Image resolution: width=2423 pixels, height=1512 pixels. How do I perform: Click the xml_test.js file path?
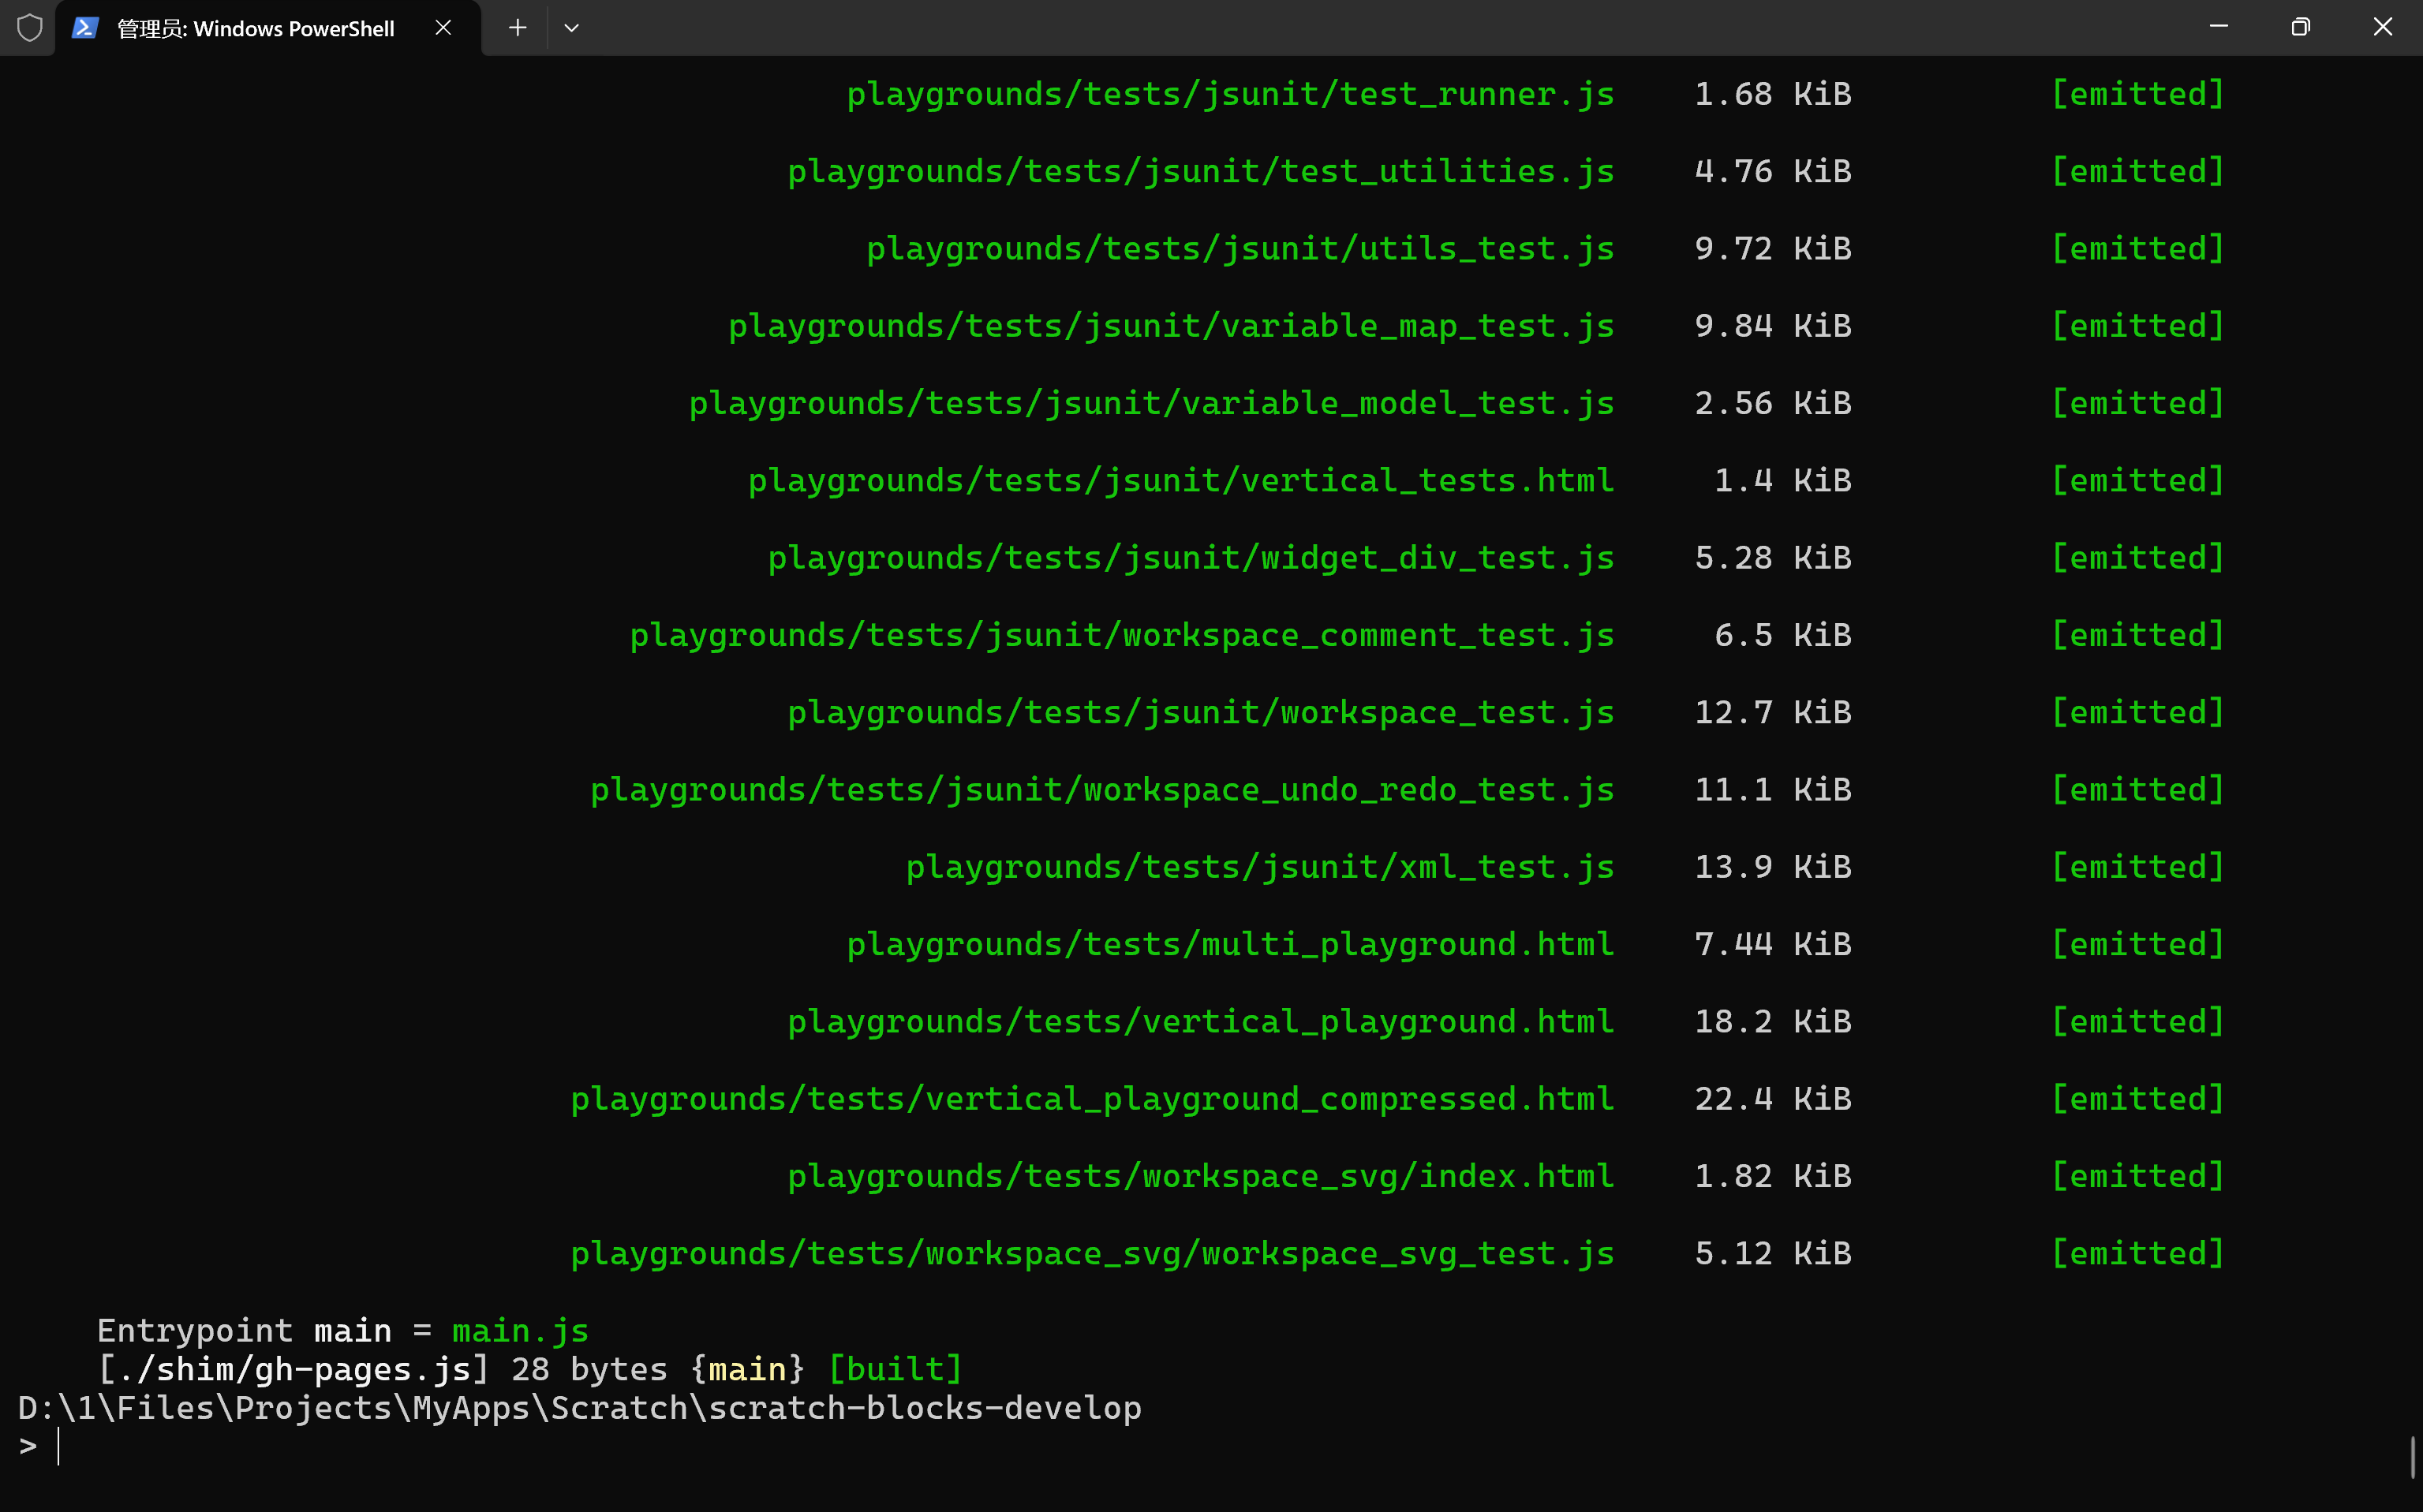[x=1259, y=867]
